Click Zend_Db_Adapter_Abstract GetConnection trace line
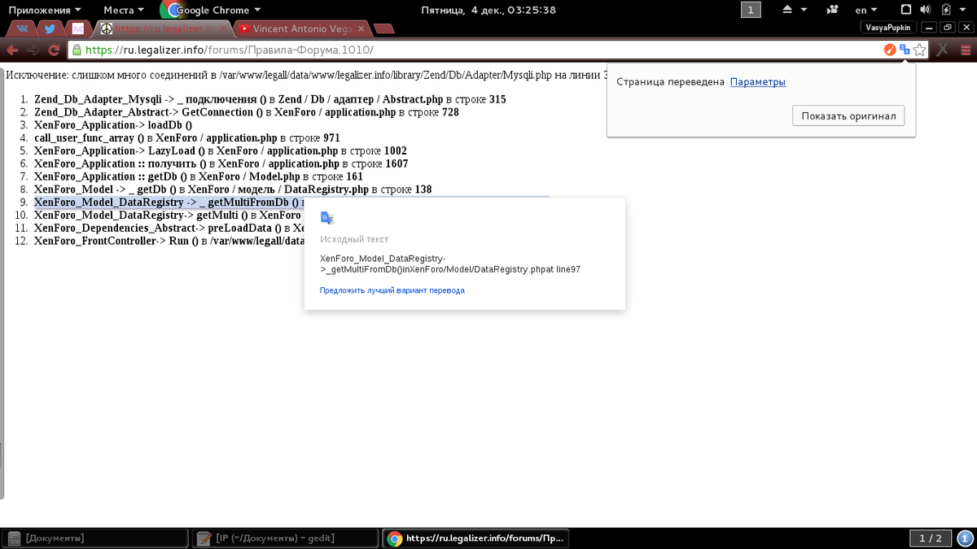Screen dimensions: 977x549 pyautogui.click(x=246, y=112)
